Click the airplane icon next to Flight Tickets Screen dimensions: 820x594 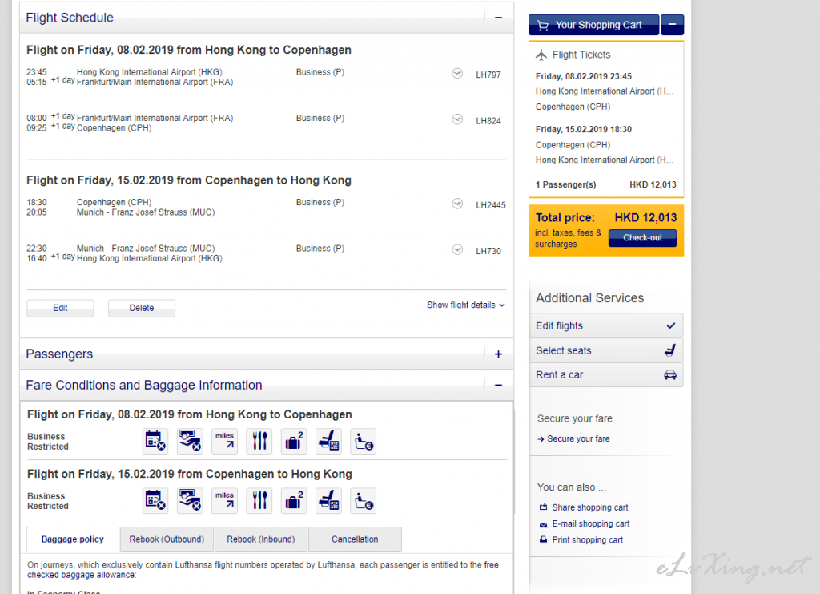click(x=541, y=55)
